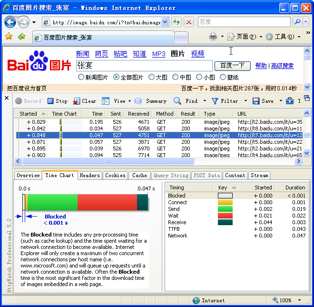This screenshot has height=307, width=314.
Task: Select the 小图 radio button
Action: tap(199, 77)
